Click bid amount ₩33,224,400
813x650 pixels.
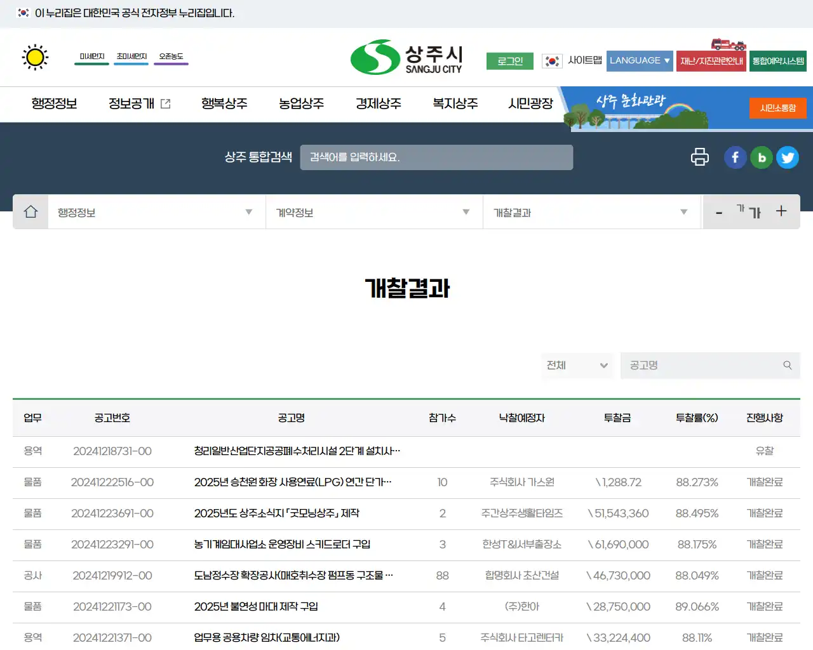coord(618,638)
